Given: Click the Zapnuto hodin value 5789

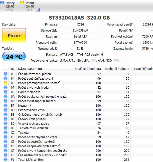Looking at the screenshot, I should 144,49.
